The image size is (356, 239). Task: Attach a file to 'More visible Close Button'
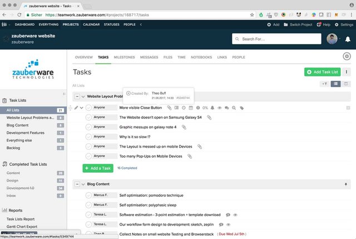pos(169,108)
